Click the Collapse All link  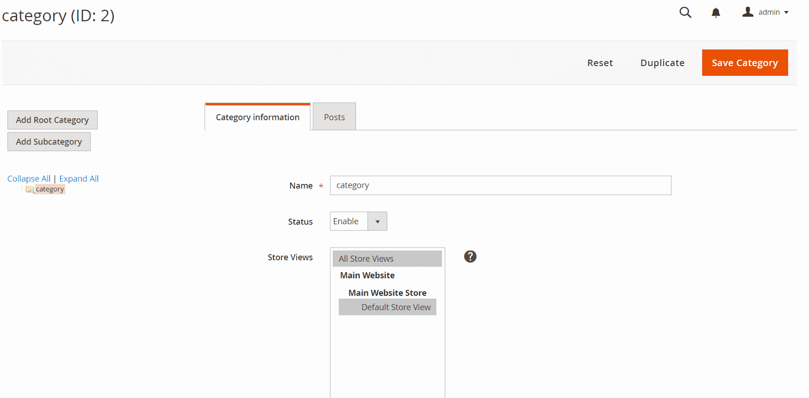29,178
